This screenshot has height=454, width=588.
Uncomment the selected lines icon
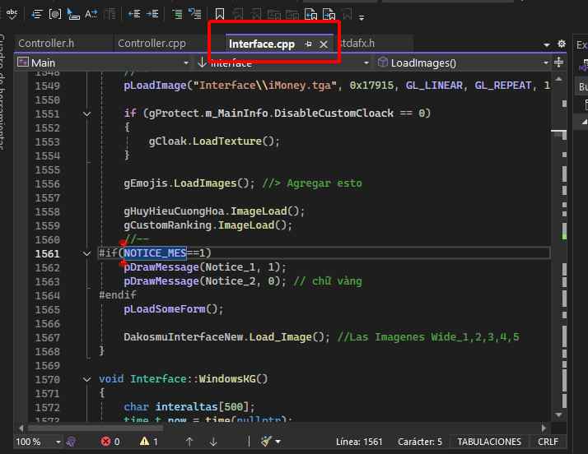(x=195, y=14)
